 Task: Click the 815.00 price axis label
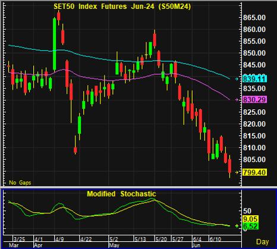click(254, 136)
